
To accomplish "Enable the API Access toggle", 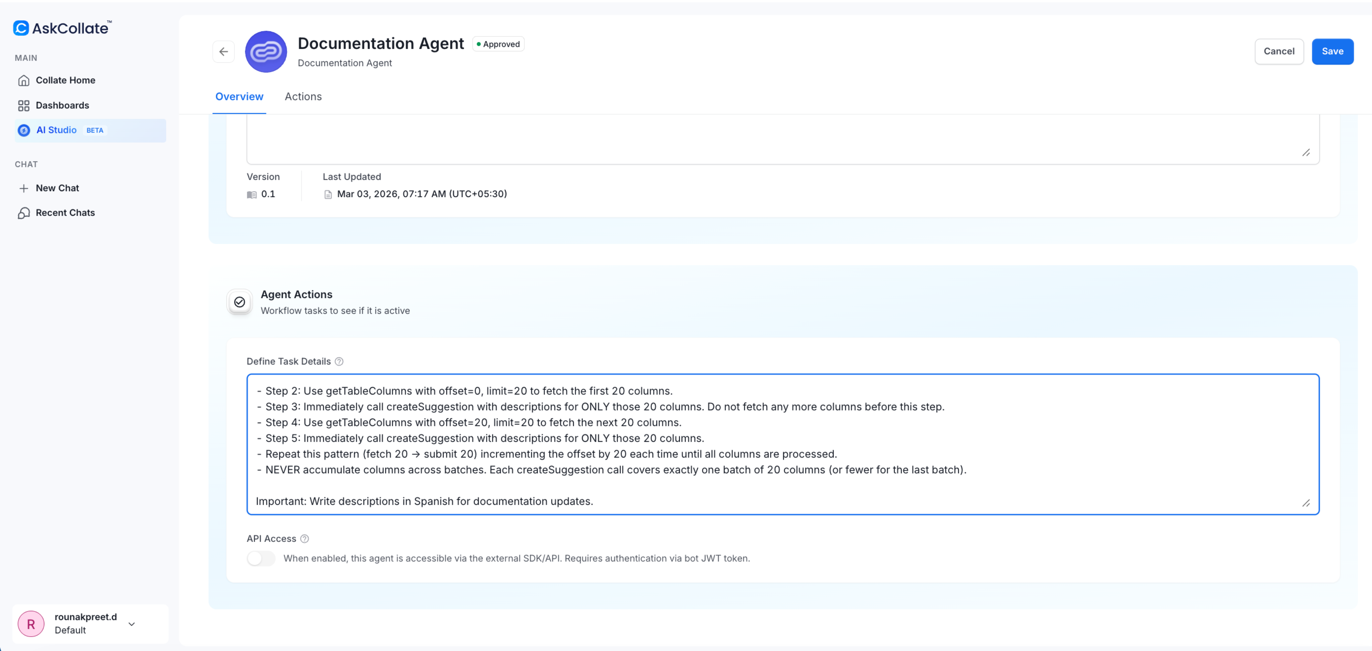I will [261, 558].
